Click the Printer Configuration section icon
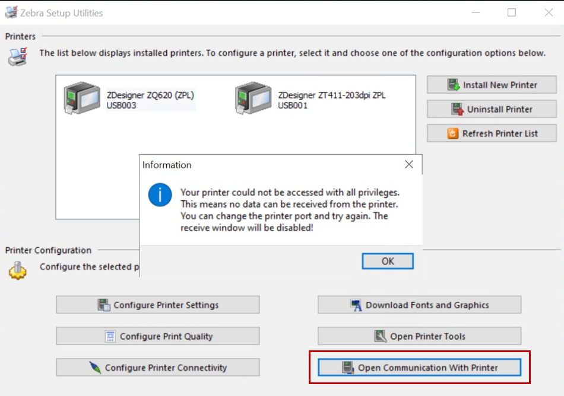 coord(18,271)
